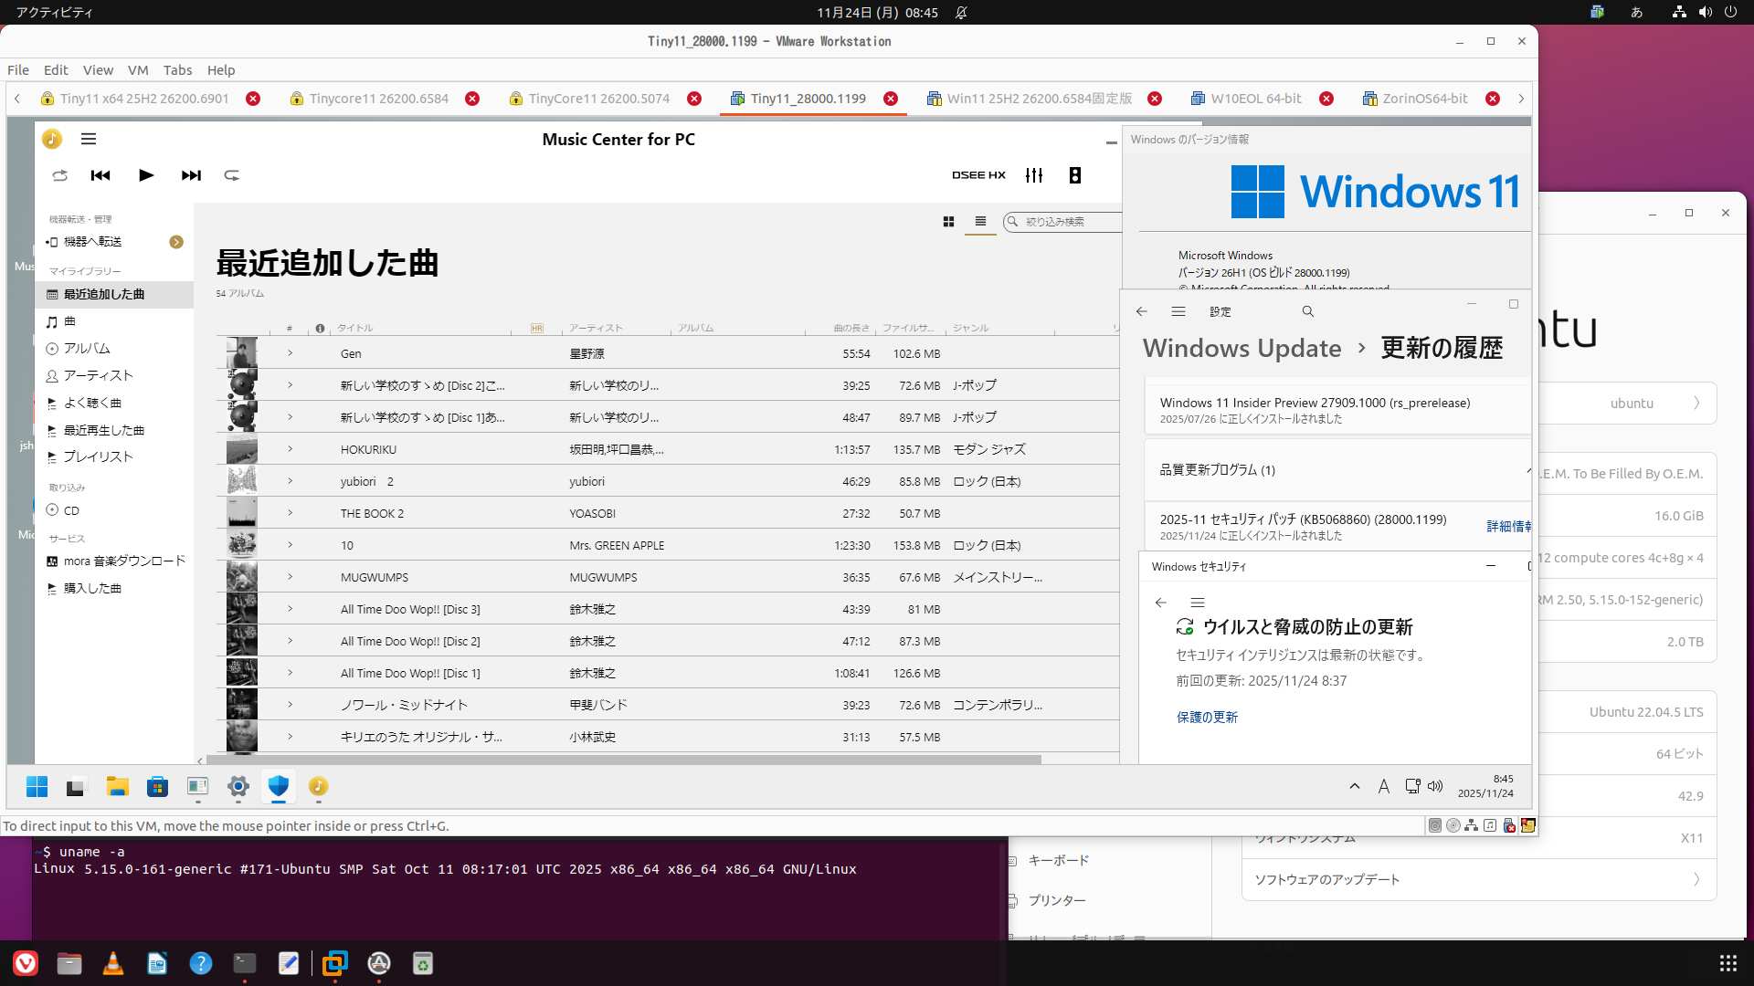The width and height of the screenshot is (1754, 986).
Task: Click the Play button in Music Center
Action: pyautogui.click(x=146, y=175)
